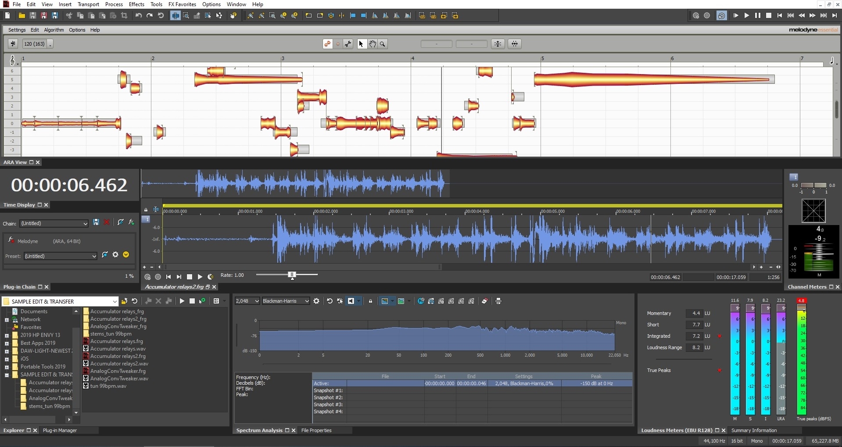Image resolution: width=842 pixels, height=447 pixels.
Task: Toggle the Melodyne tempo sync button
Action: point(13,44)
